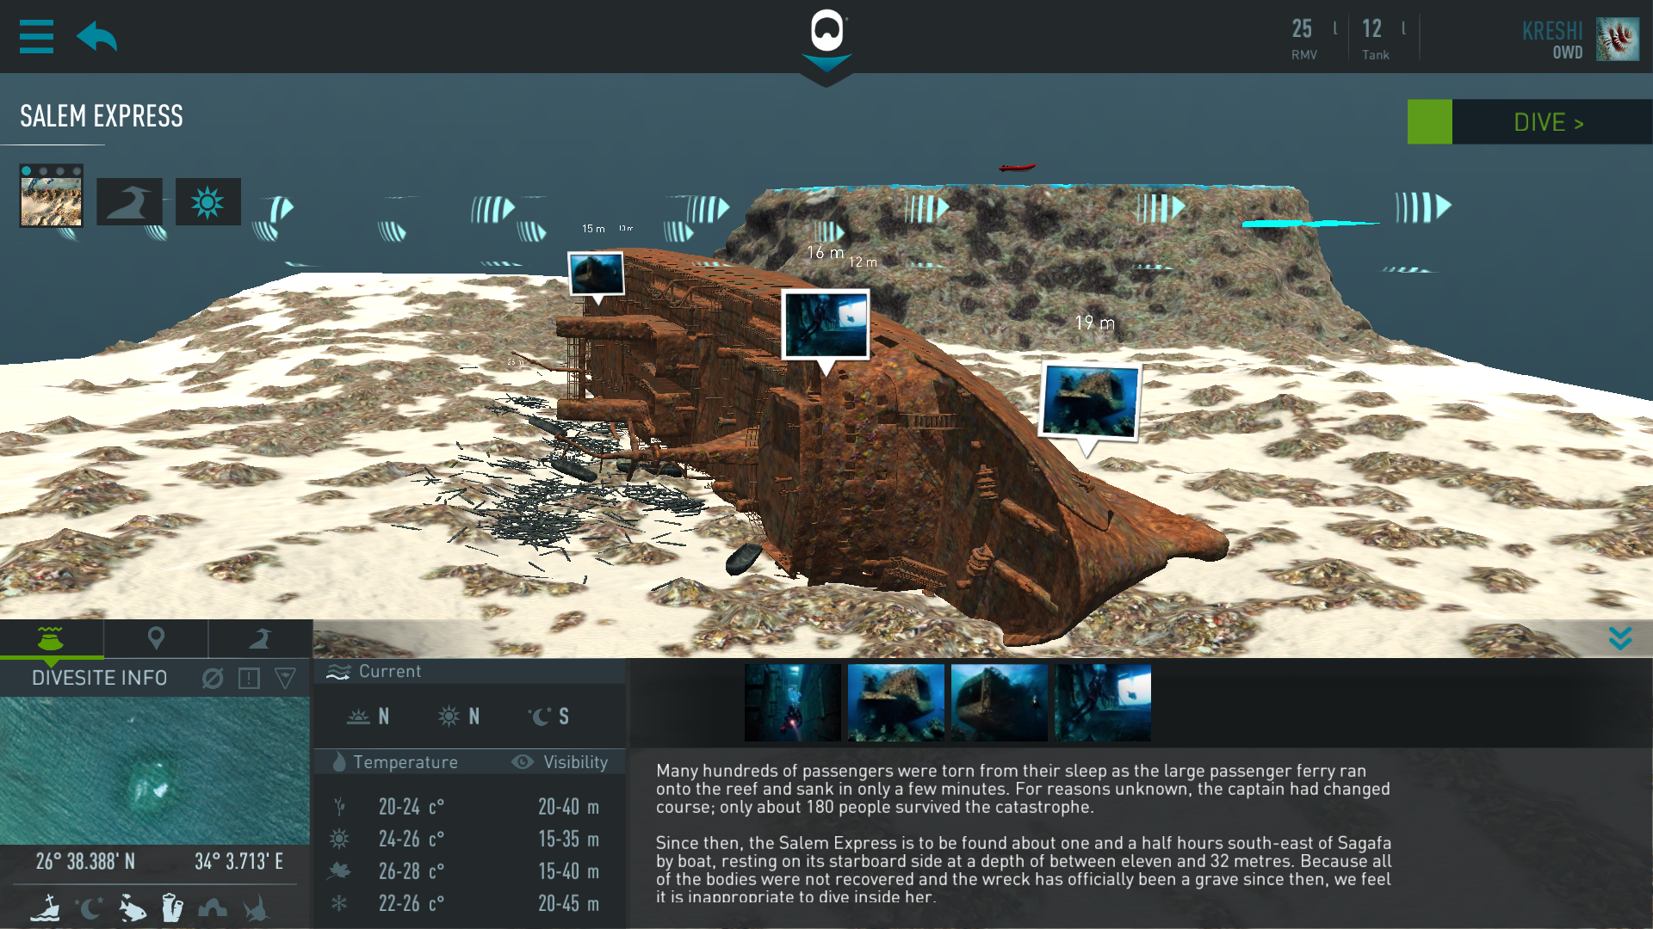Toggle the sunlight view icon
Viewport: 1653px width, 929px height.
(x=207, y=201)
